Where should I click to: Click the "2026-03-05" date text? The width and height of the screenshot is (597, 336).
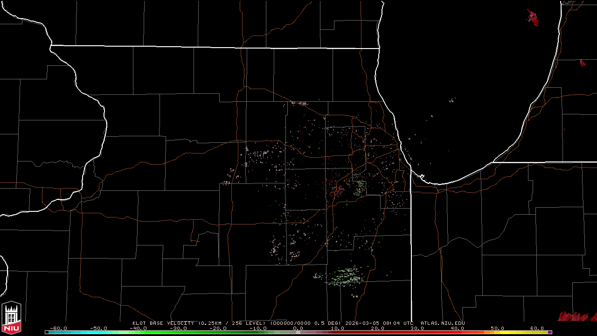coord(362,323)
